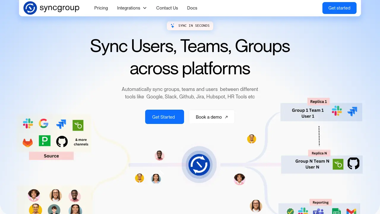The width and height of the screenshot is (380, 214).
Task: Click the sparkle icon beside SYNC IN SECONDS
Action: click(172, 26)
